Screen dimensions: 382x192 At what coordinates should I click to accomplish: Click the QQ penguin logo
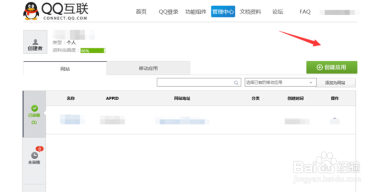31,11
